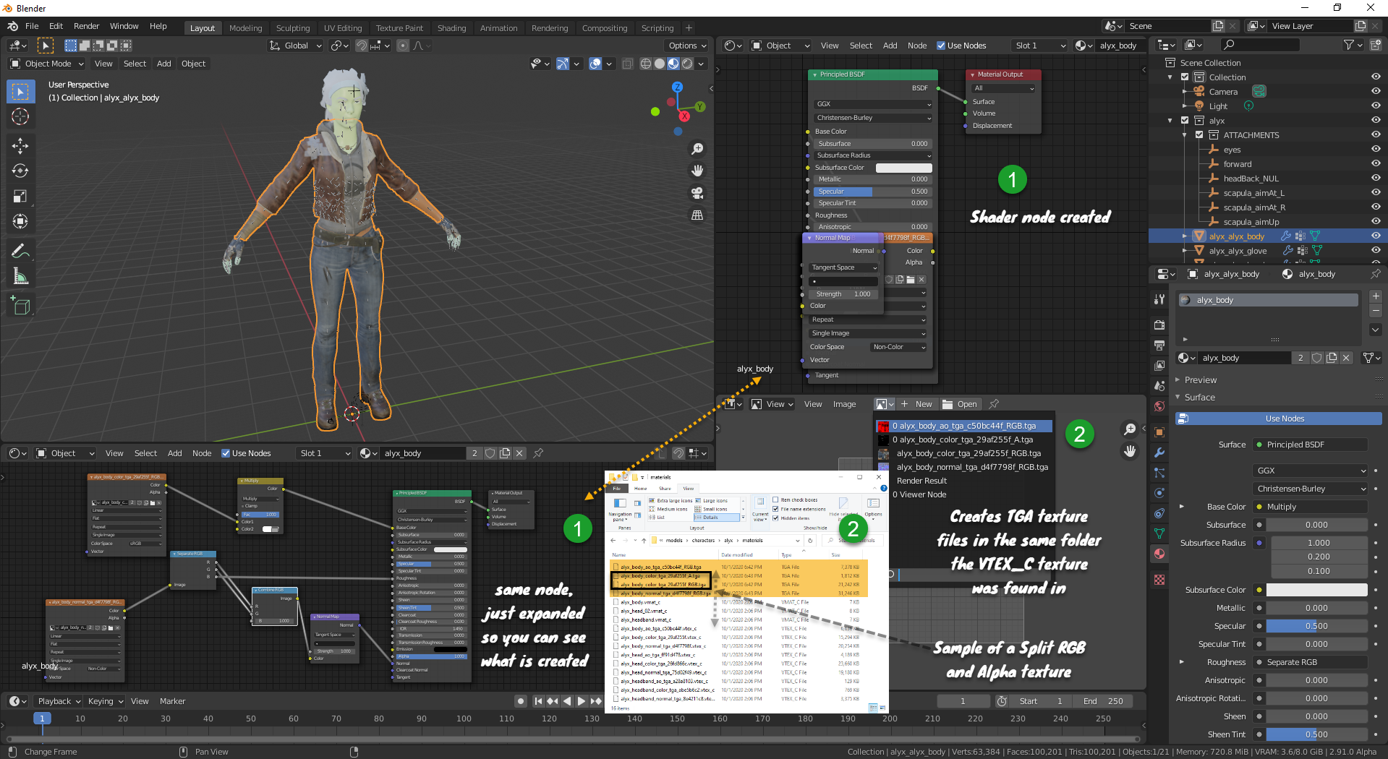Open the viewport Options dropdown
Screen dimensions: 1388x759
coord(686,46)
